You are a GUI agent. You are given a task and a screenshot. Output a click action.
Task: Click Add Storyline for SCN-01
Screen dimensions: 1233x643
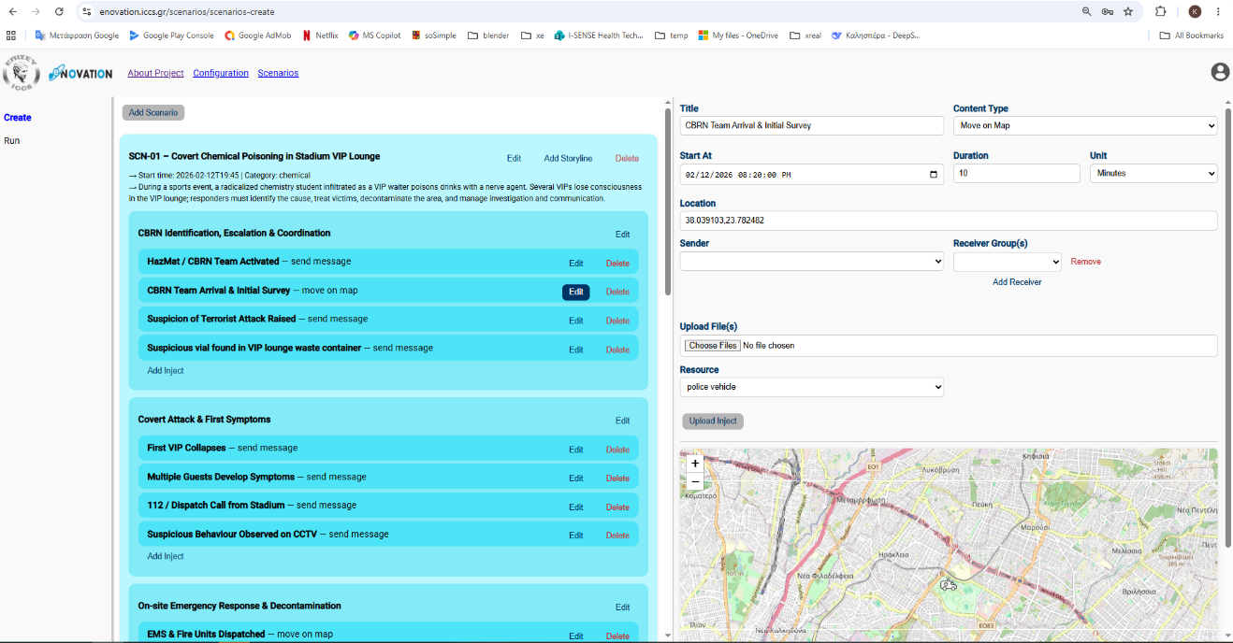tap(568, 159)
